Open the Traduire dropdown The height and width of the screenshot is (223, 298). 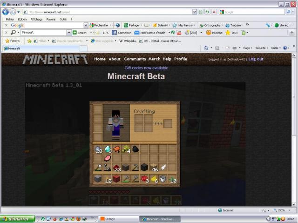[x=243, y=25]
